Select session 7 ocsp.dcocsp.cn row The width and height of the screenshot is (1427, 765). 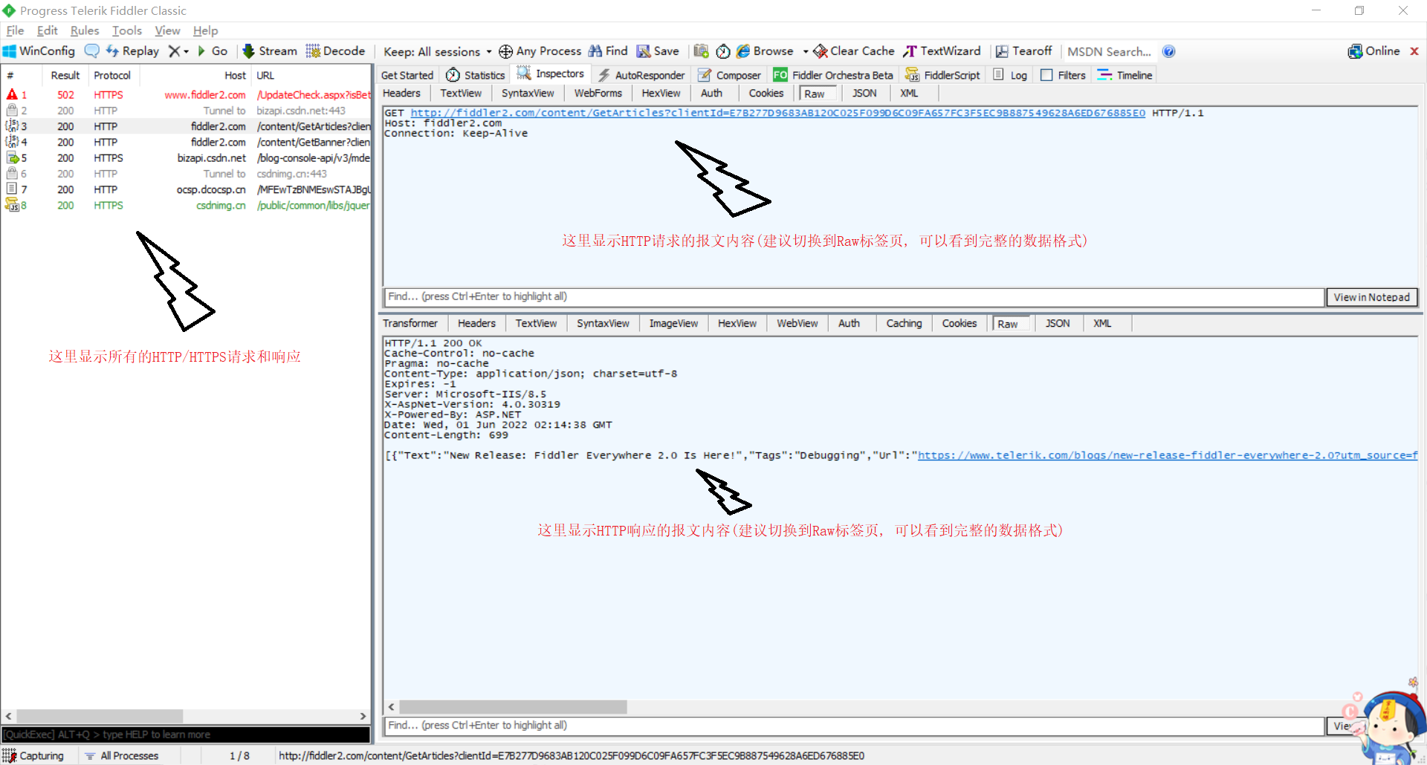(x=186, y=190)
